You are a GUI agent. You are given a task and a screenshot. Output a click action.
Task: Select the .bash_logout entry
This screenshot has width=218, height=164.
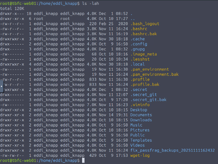tap(145, 24)
